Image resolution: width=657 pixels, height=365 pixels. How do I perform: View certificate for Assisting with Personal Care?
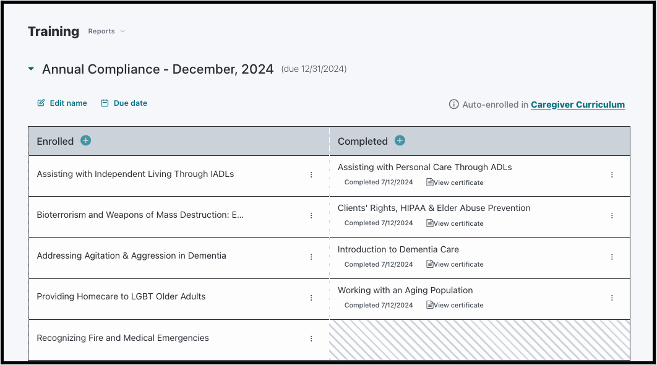click(455, 182)
